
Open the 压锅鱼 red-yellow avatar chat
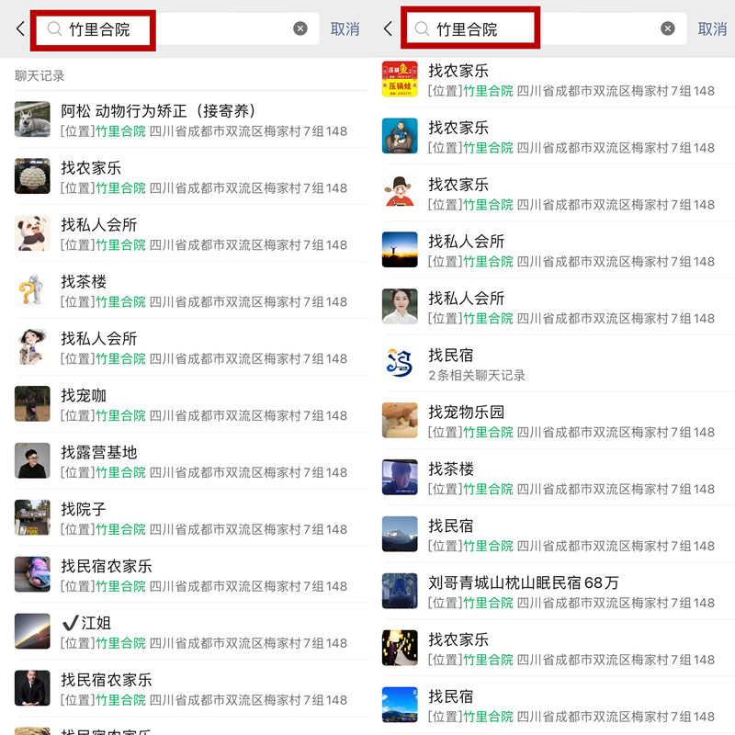[559, 80]
